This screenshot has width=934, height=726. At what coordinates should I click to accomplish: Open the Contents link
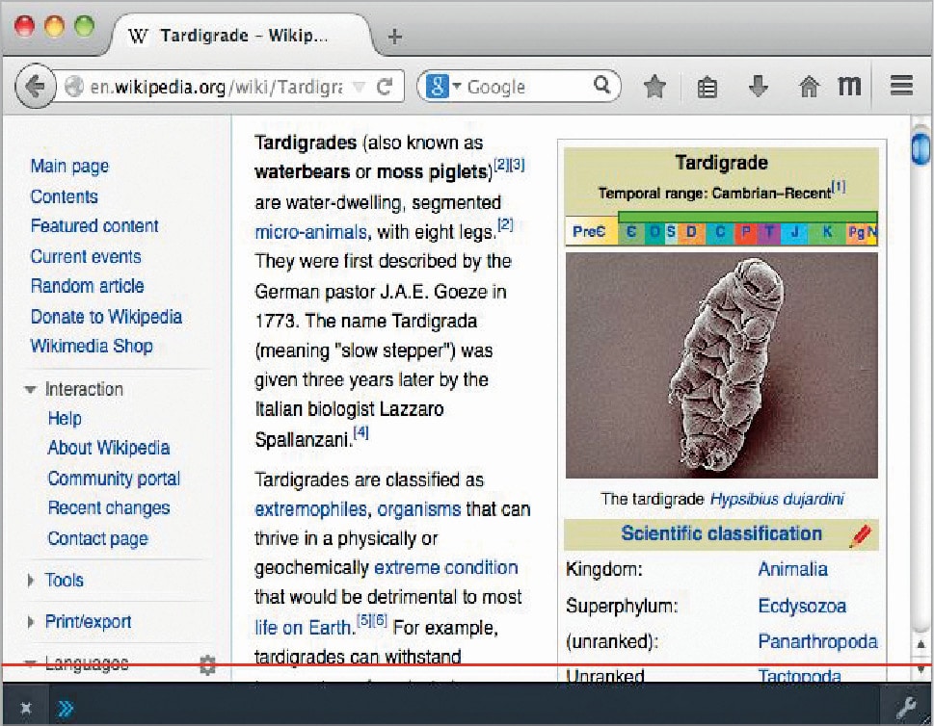click(65, 196)
